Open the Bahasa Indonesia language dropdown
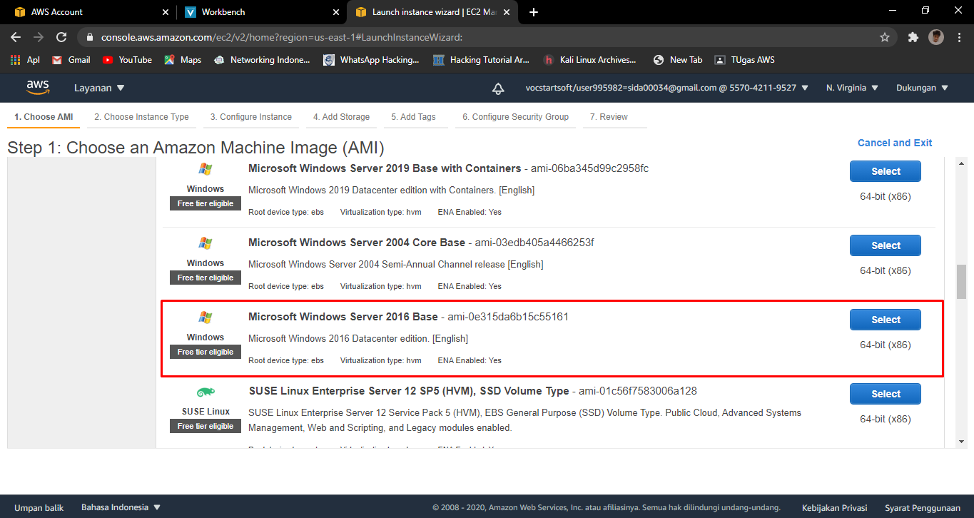Screen dimensions: 974x518 (121, 507)
